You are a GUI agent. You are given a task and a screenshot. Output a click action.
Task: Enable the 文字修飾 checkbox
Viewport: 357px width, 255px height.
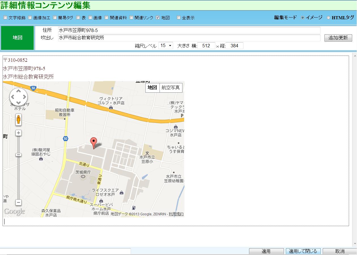5,18
